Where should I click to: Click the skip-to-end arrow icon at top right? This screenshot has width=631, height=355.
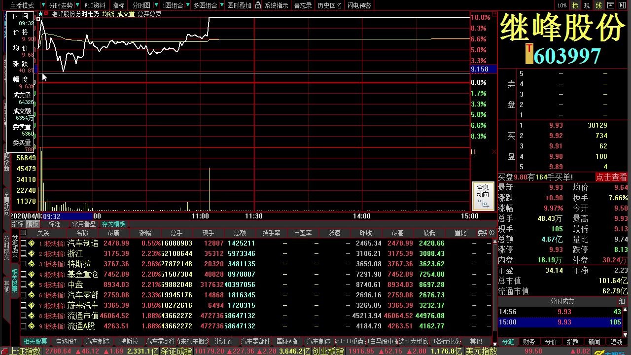click(623, 5)
